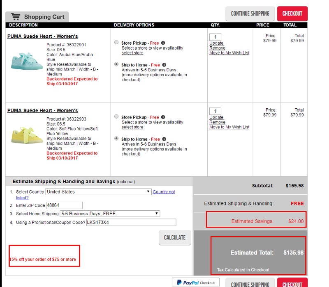Click the Estimated Savings $24.00 value
Image resolution: width=329 pixels, height=287 pixels.
click(296, 221)
